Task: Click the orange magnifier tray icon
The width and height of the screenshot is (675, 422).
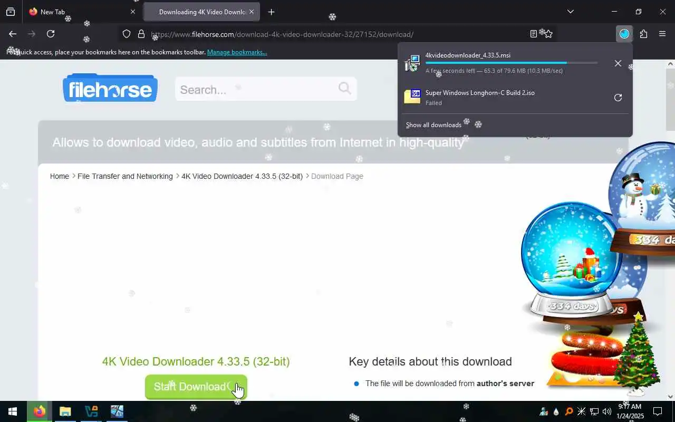Action: tap(569, 411)
